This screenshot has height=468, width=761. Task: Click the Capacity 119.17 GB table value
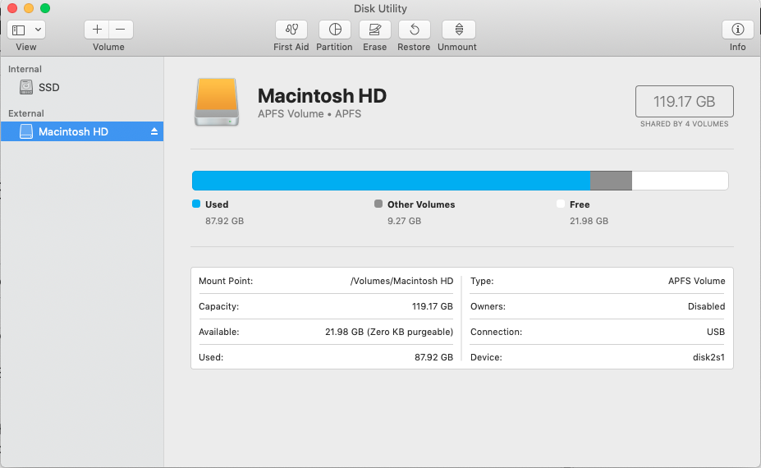point(433,306)
